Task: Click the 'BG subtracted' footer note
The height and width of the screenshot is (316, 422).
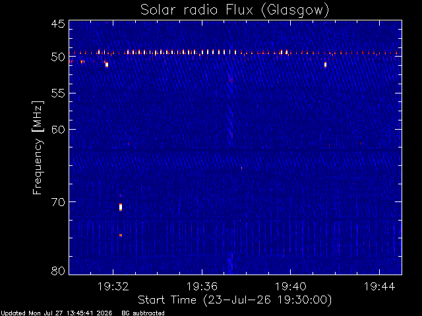Action: 143,313
